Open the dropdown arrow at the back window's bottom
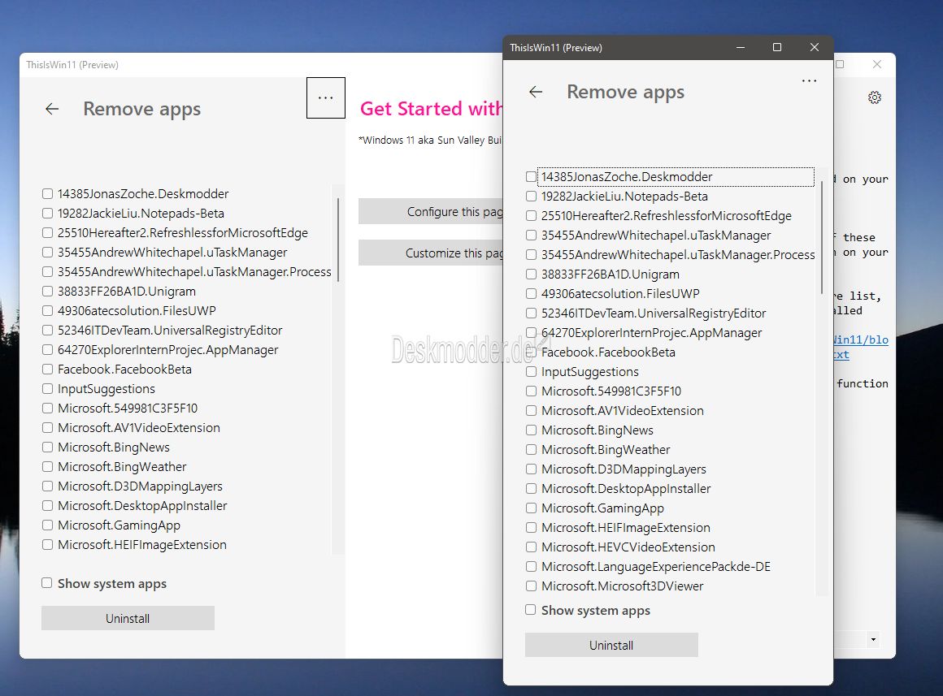This screenshot has height=696, width=943. [x=873, y=639]
